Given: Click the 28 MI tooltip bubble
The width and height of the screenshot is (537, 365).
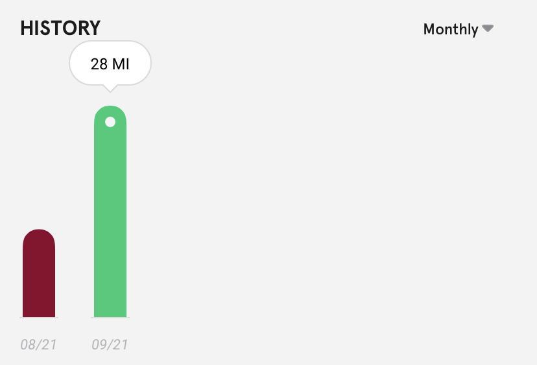Looking at the screenshot, I should click(110, 64).
